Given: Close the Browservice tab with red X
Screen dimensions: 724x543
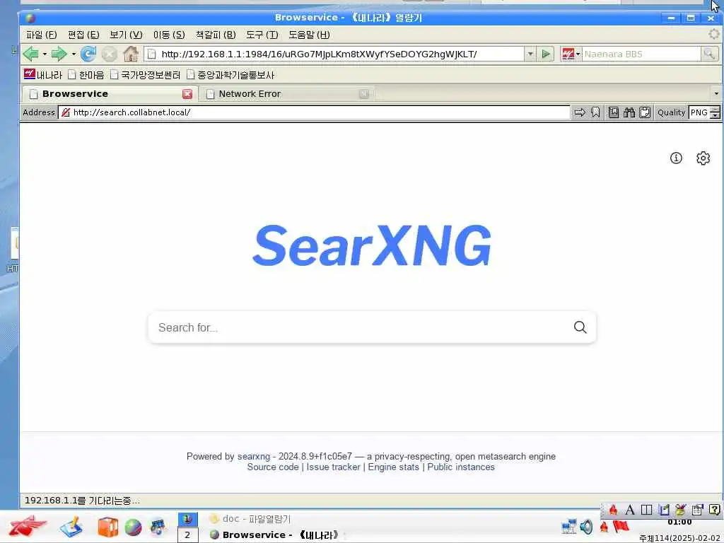Looking at the screenshot, I should click(x=187, y=94).
